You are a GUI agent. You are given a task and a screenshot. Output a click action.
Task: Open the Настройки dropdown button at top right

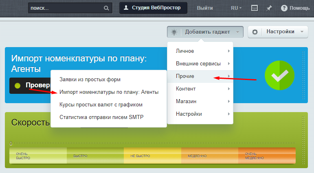click(278, 32)
